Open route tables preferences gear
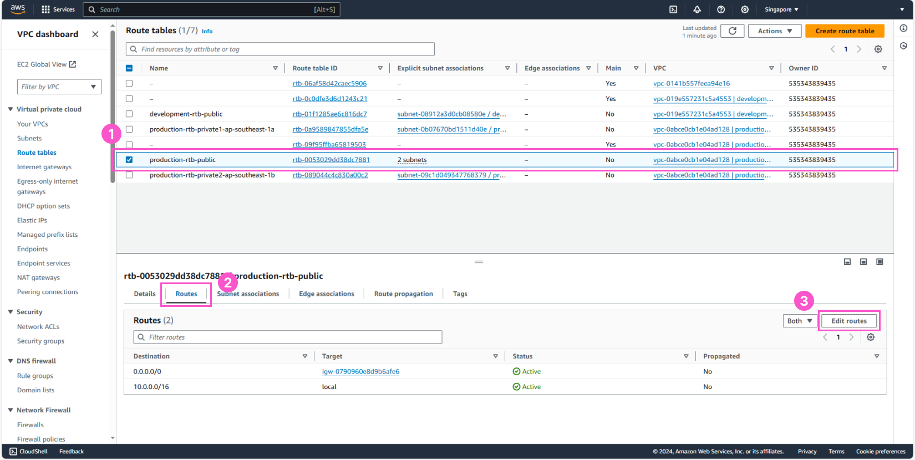The height and width of the screenshot is (460, 915). [878, 49]
